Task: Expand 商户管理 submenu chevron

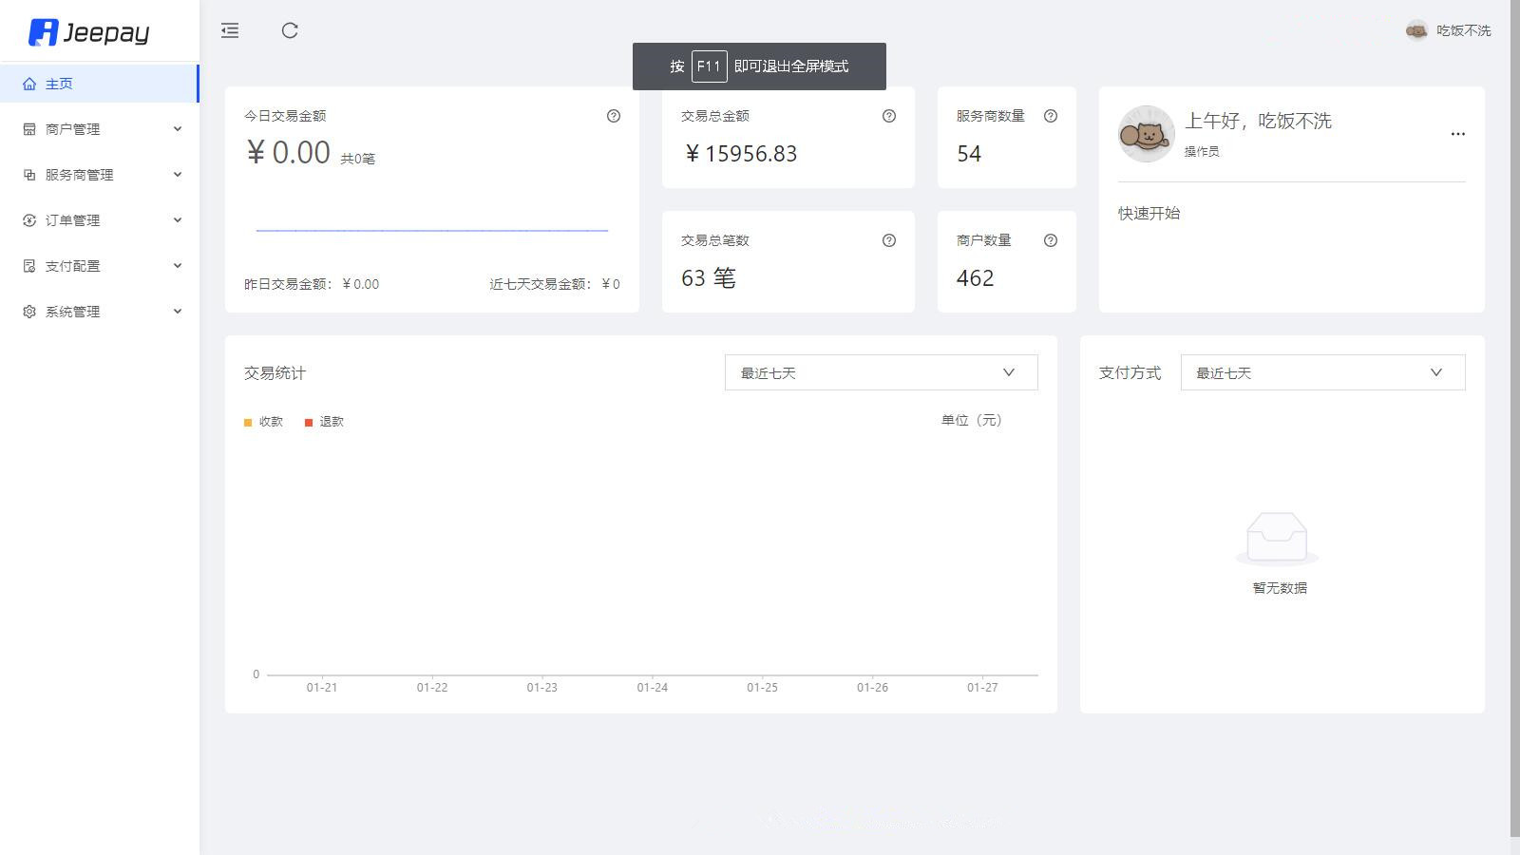Action: [178, 129]
